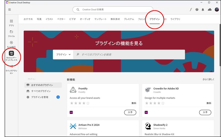Viewport: 221px width, 137px height.
Task: Switch to the おすすめ tab
Action: pyautogui.click(x=28, y=19)
